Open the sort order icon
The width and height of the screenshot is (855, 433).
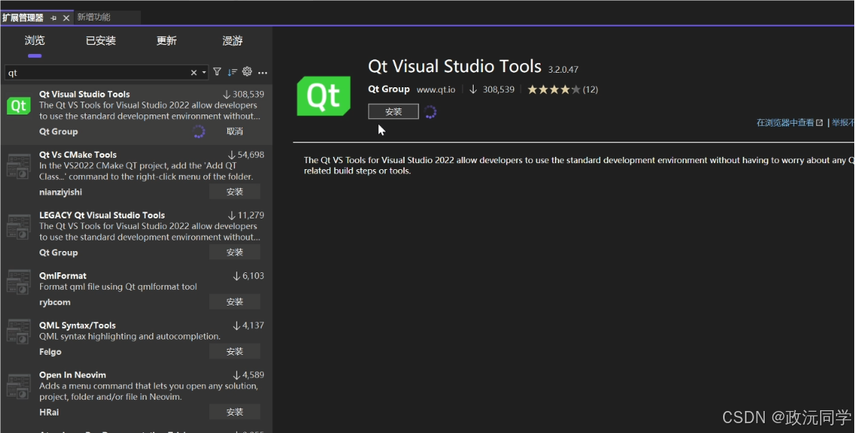(232, 72)
